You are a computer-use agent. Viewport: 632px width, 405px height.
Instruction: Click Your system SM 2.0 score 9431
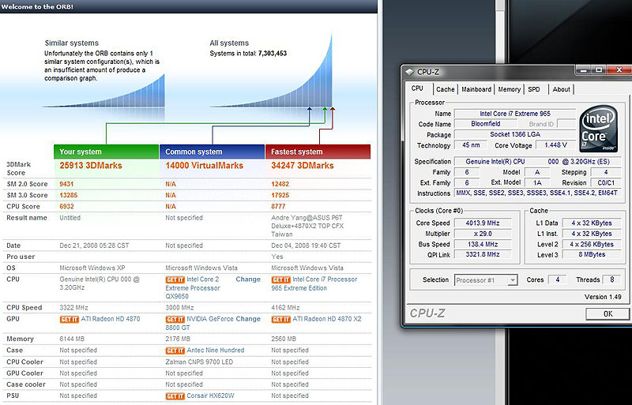(x=66, y=184)
